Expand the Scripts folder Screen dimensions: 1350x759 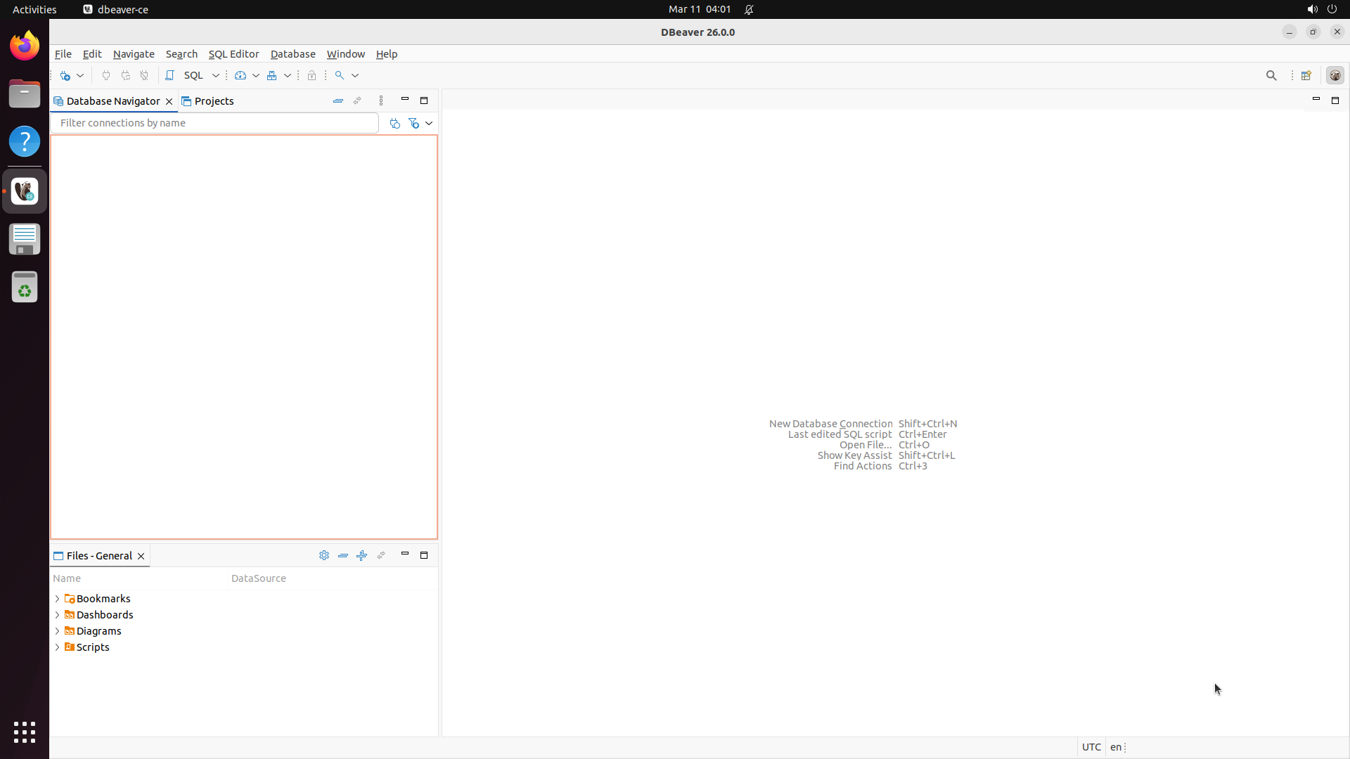pyautogui.click(x=57, y=647)
